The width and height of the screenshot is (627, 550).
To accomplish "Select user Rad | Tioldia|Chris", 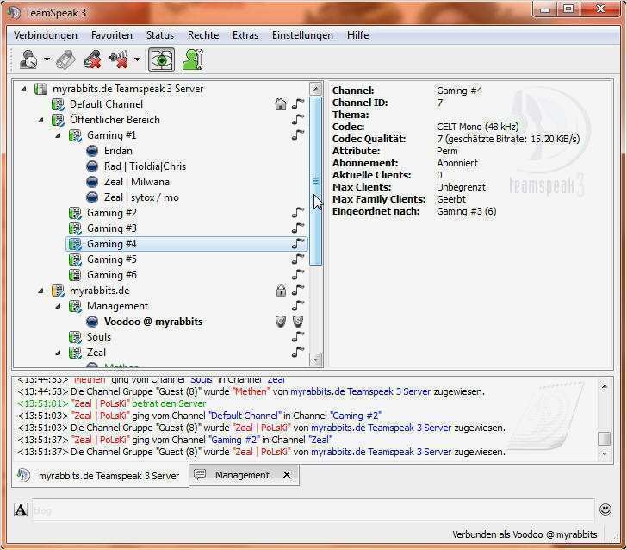I will [x=145, y=166].
